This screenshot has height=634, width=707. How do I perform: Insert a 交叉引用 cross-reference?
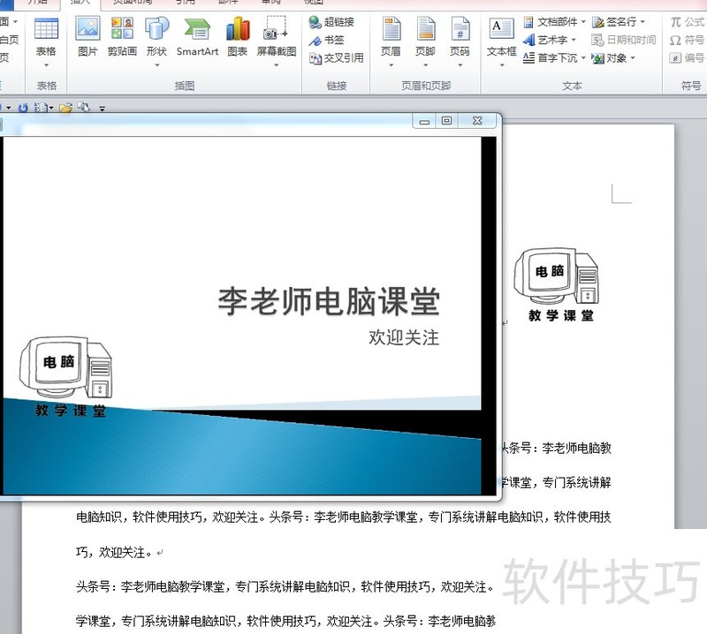[x=337, y=58]
